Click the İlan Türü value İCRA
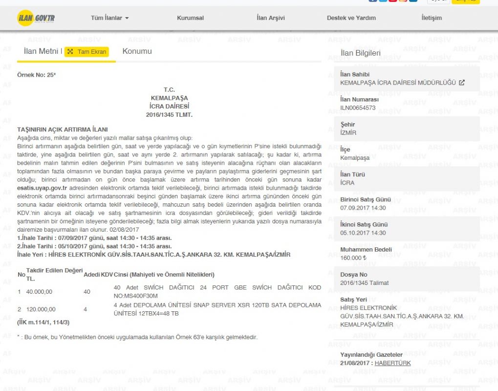 [x=347, y=183]
